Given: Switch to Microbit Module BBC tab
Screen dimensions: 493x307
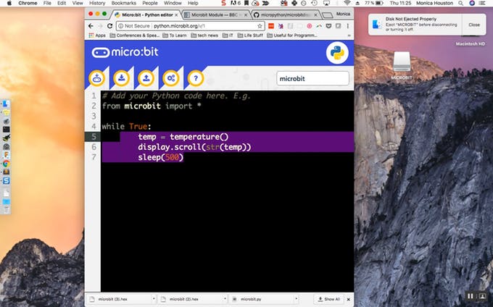Looking at the screenshot, I should [x=215, y=14].
